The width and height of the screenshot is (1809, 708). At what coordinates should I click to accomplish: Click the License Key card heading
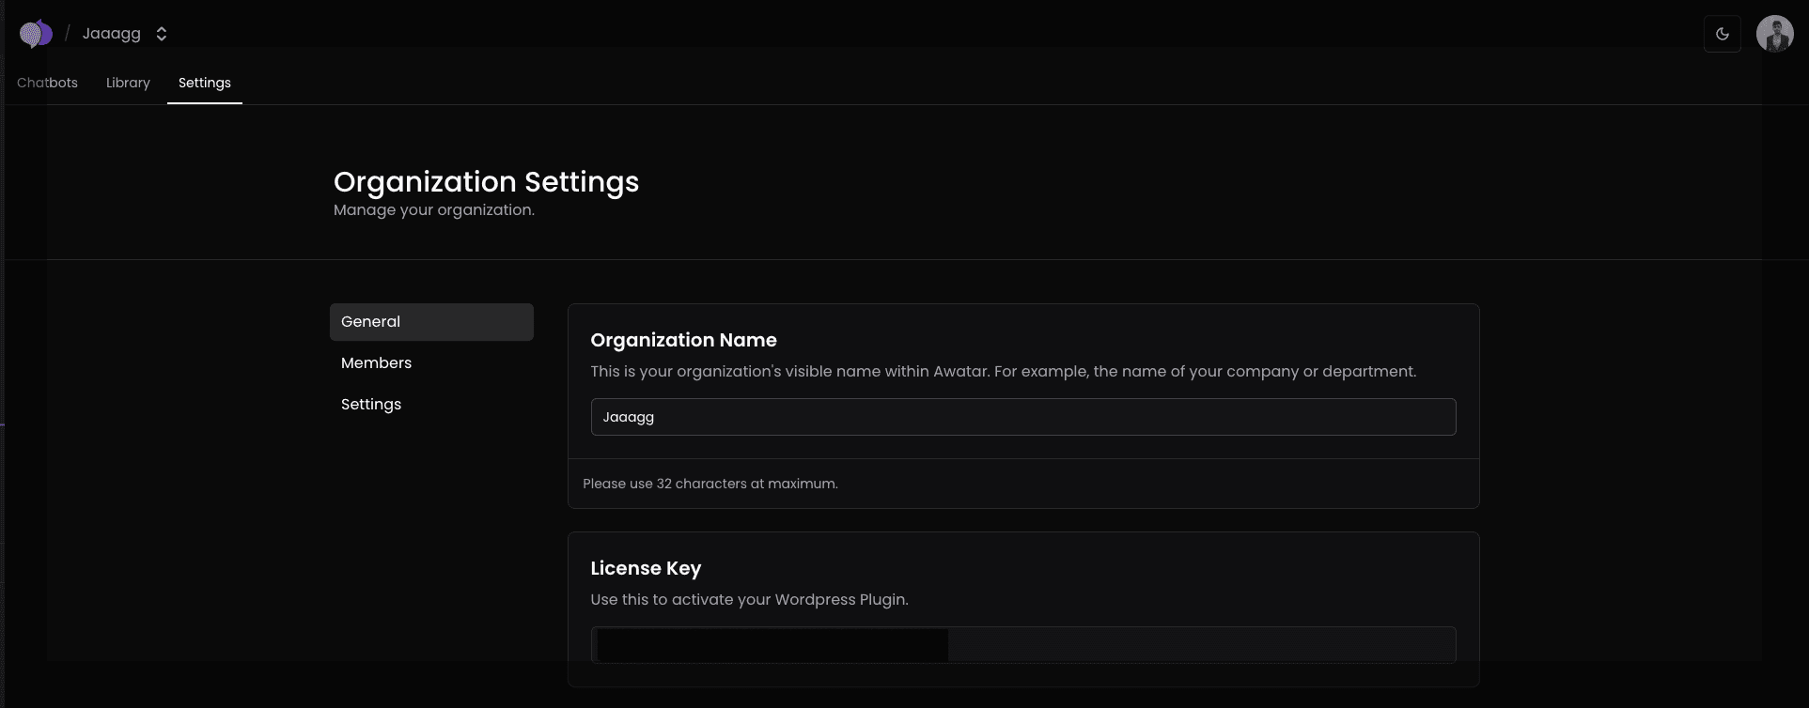click(x=646, y=568)
